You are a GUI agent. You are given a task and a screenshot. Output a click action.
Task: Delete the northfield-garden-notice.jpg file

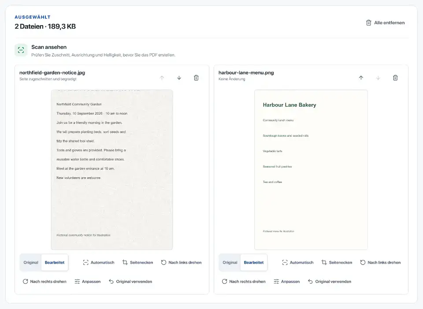point(196,78)
